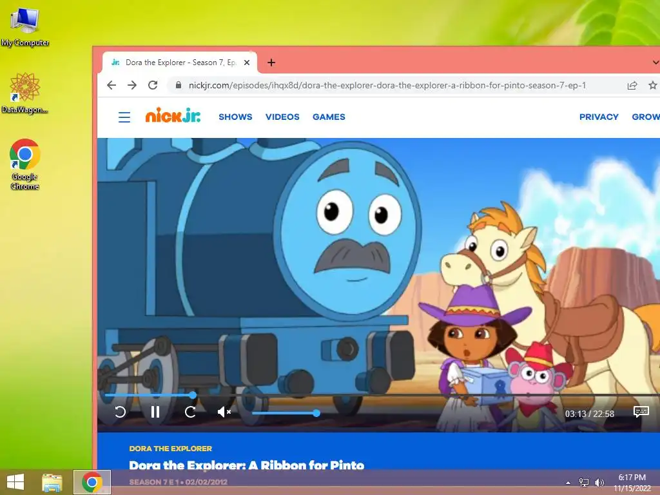Click the nickjr.com address bar URL
660x495 pixels.
click(387, 86)
